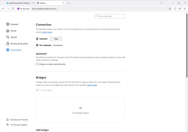Close the Settings tab
The height and width of the screenshot is (132, 188).
click(x=63, y=3)
